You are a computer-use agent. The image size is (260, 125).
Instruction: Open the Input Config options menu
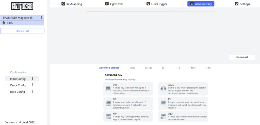tap(32, 79)
